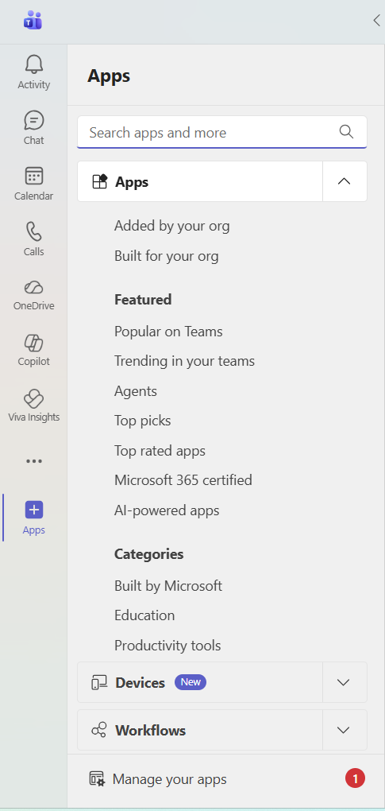Open the Chat bubble icon

coord(34,121)
